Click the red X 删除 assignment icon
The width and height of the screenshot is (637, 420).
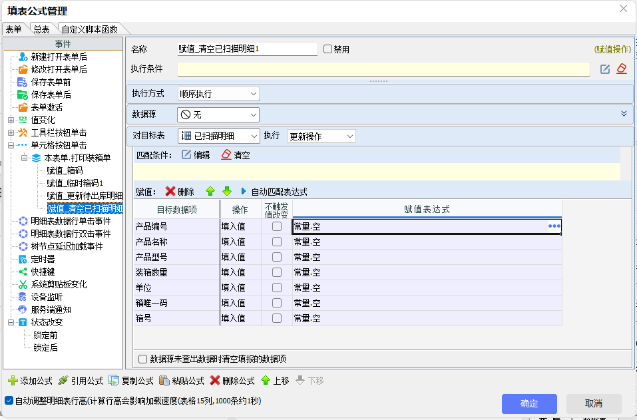(x=170, y=191)
